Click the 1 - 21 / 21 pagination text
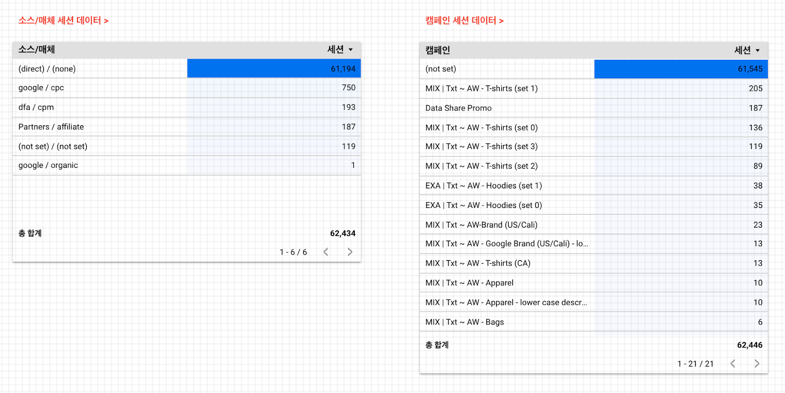The image size is (785, 393). click(x=696, y=364)
